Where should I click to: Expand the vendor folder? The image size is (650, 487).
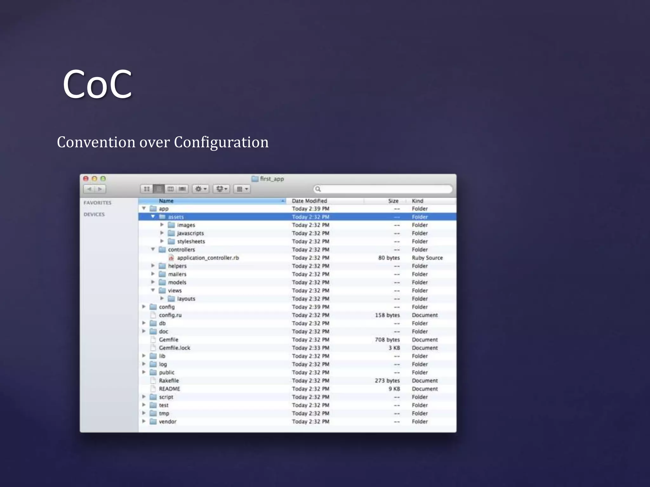click(x=144, y=421)
